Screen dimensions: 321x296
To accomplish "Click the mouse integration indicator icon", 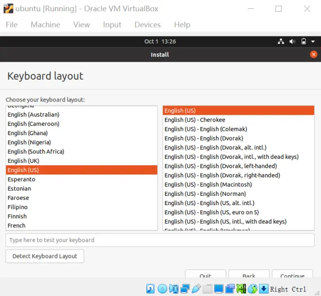I will [252, 289].
